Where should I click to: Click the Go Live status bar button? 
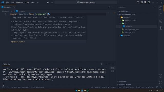tap(140, 87)
